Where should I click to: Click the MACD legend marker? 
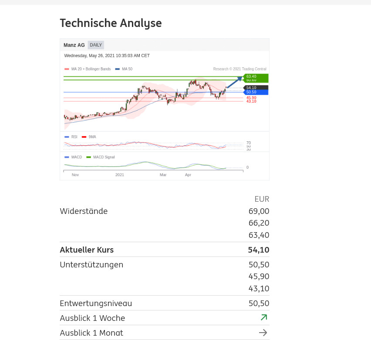click(x=67, y=157)
